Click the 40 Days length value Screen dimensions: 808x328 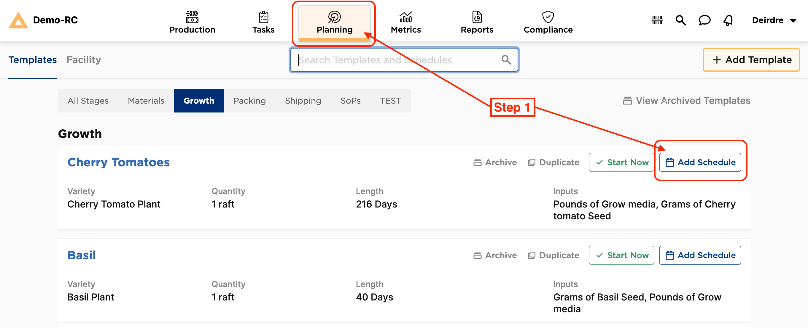(374, 297)
